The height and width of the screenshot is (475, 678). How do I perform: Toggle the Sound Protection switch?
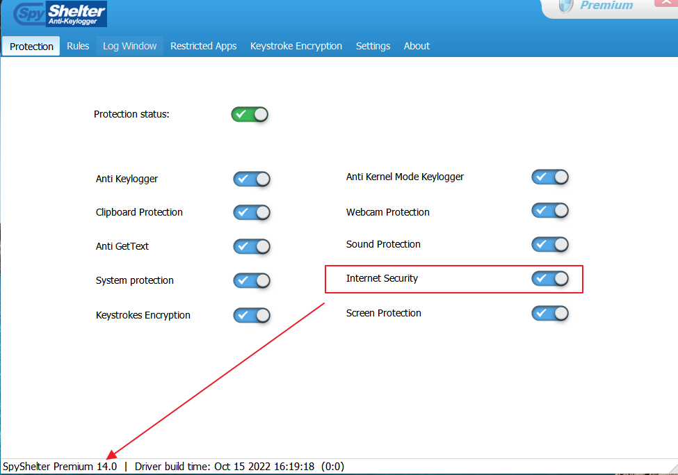point(550,244)
